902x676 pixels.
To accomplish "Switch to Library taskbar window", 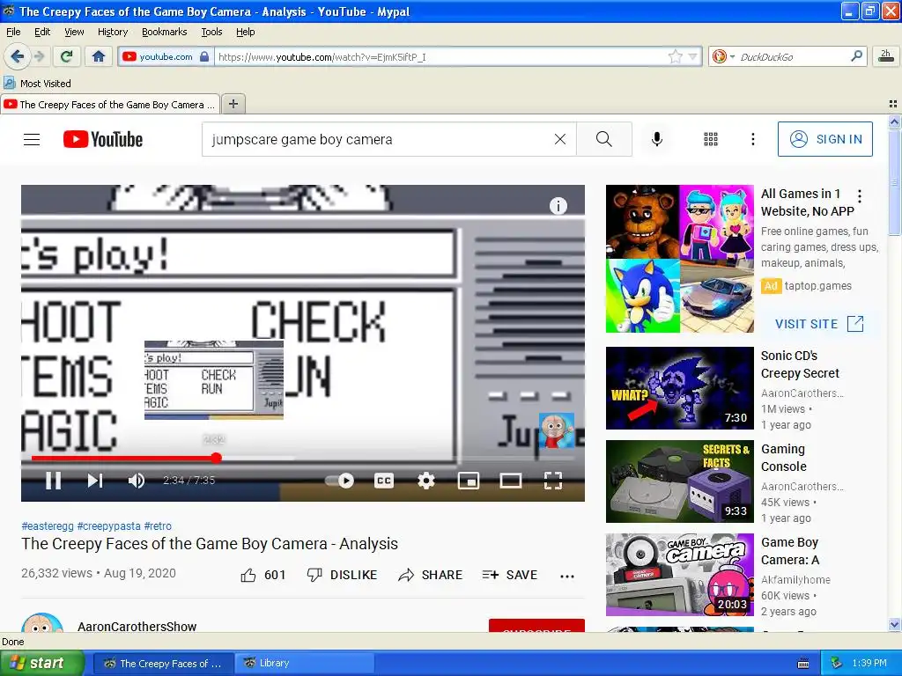I will click(x=306, y=663).
